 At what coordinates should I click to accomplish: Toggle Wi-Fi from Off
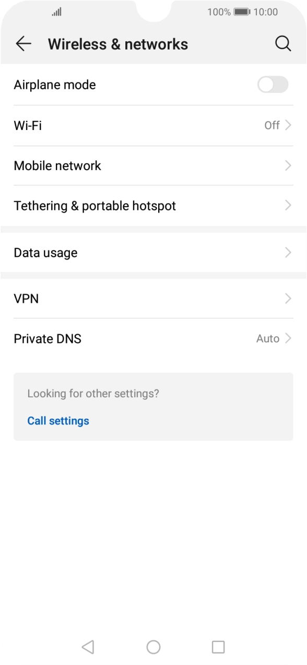[153, 125]
